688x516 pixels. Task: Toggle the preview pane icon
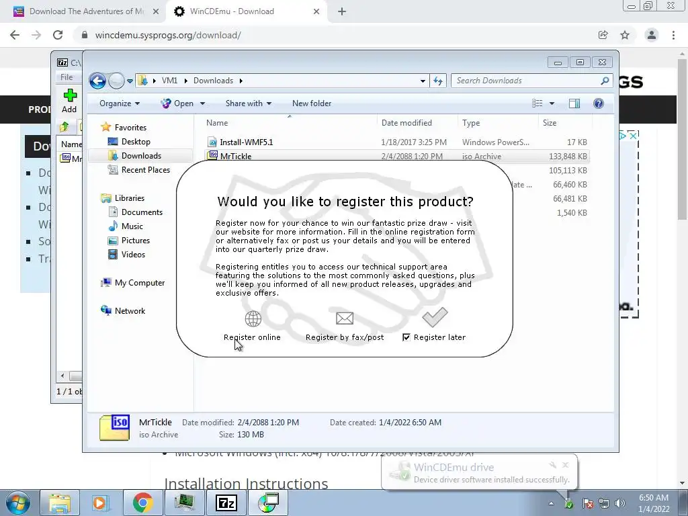(574, 103)
